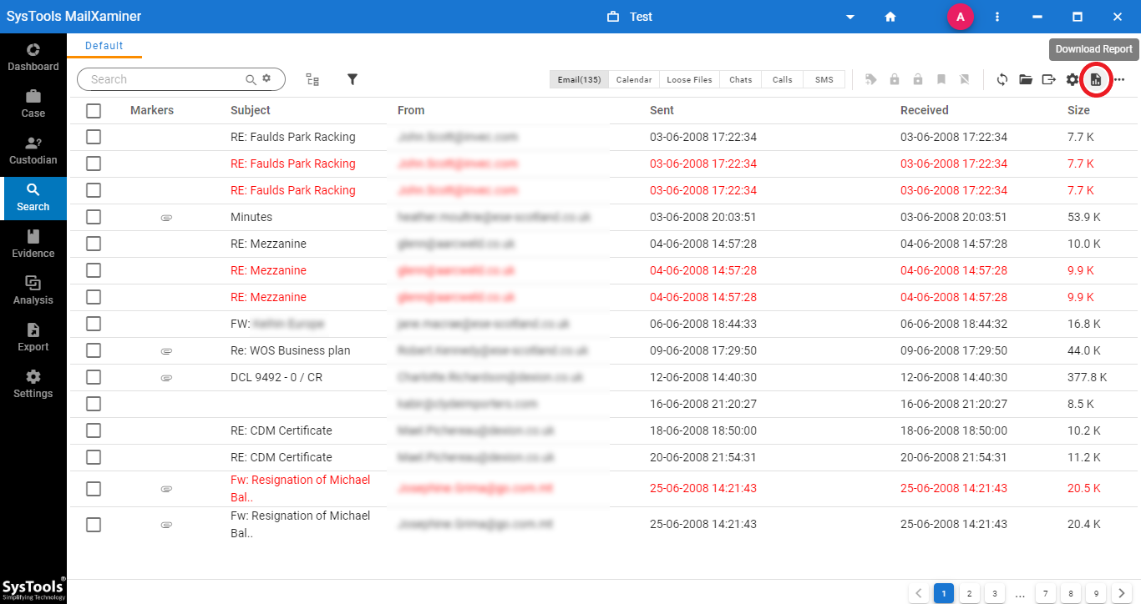Open the Analysis section from the sidebar
1141x604 pixels.
click(x=33, y=289)
